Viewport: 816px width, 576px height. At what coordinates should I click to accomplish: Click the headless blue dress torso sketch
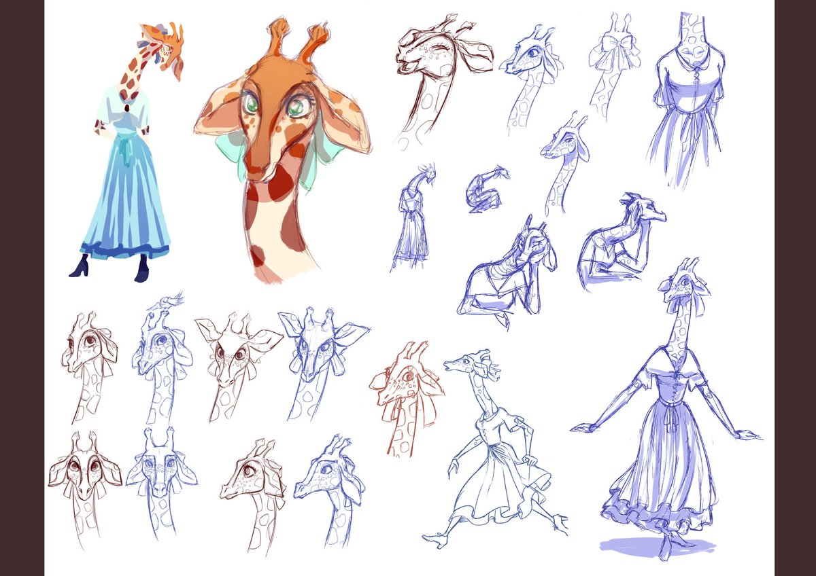[688, 99]
